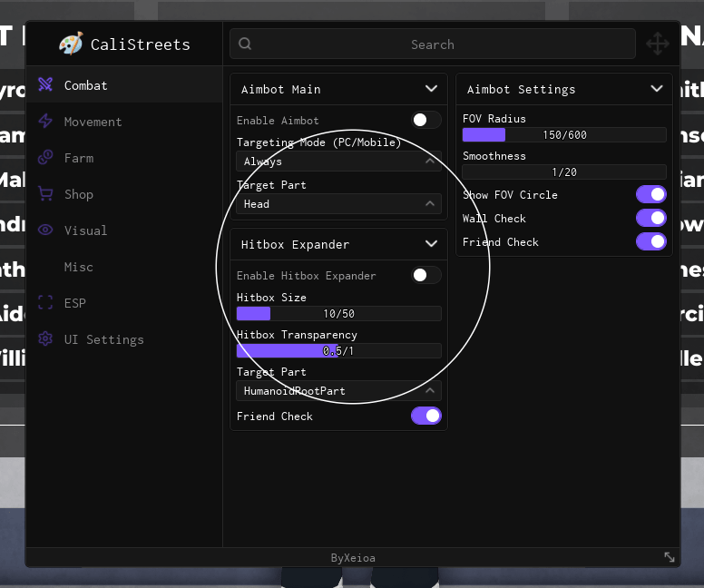This screenshot has height=588, width=704.
Task: Click the Hitbox Size label
Action: 271,298
